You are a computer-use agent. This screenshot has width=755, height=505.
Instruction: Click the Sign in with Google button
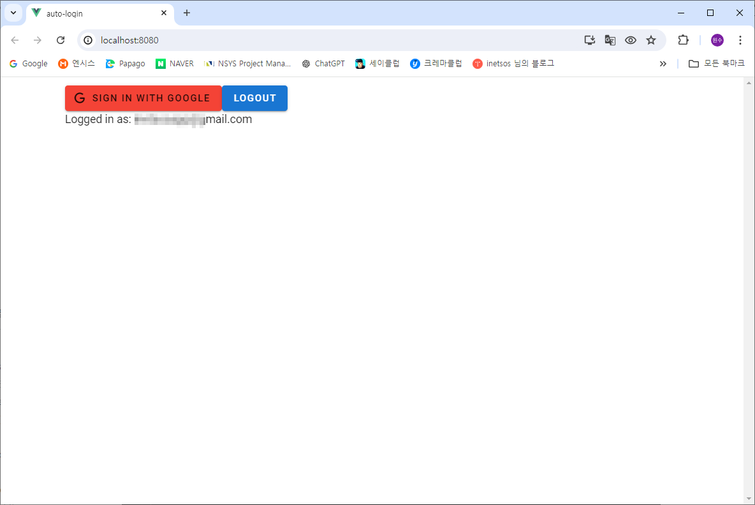point(143,98)
